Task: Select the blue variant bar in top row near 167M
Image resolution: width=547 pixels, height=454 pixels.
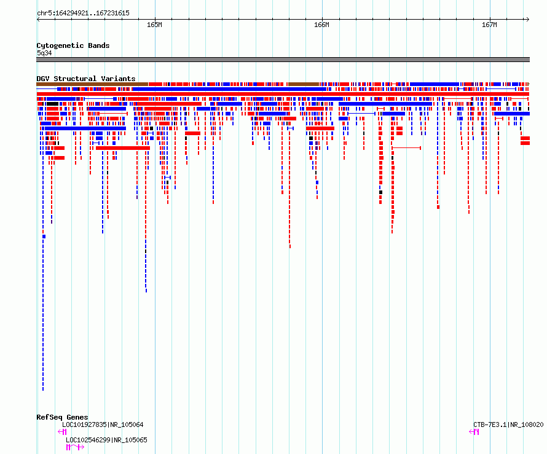Action: pyautogui.click(x=435, y=84)
